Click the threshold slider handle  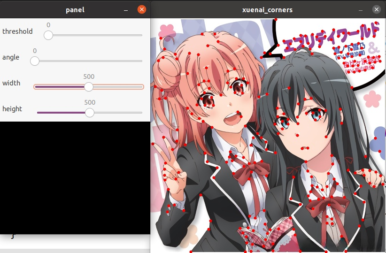[x=48, y=35]
